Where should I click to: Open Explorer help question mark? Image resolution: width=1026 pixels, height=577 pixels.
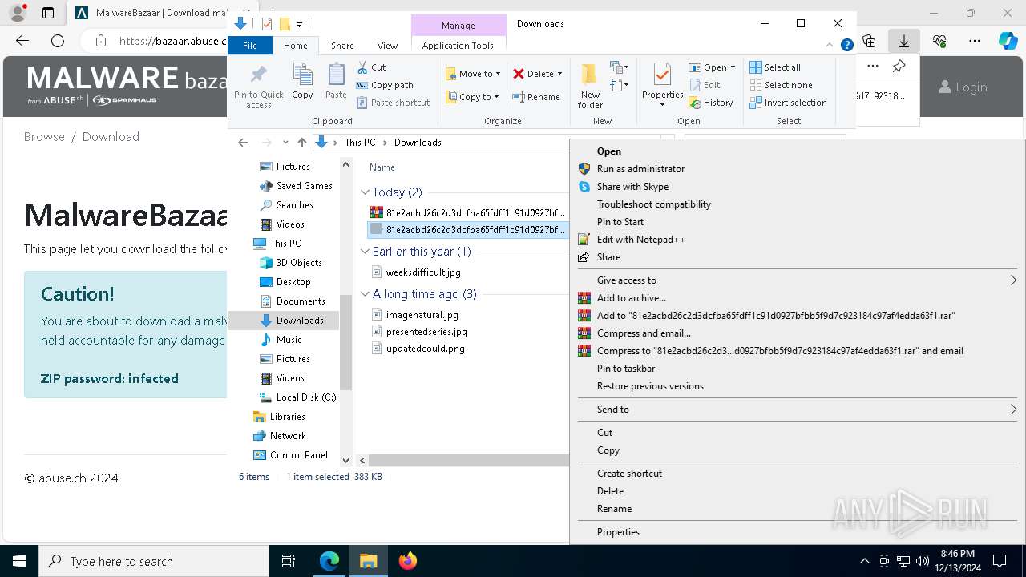click(846, 46)
